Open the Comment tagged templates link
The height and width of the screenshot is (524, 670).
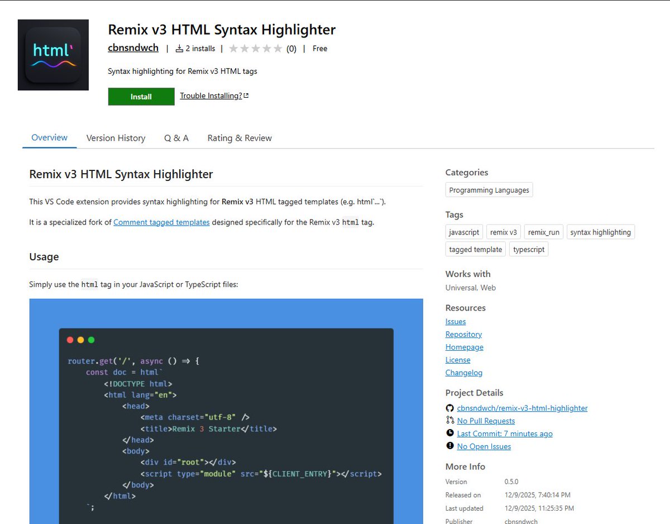[161, 222]
